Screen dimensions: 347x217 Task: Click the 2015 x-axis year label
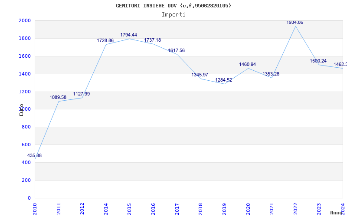click(x=130, y=209)
